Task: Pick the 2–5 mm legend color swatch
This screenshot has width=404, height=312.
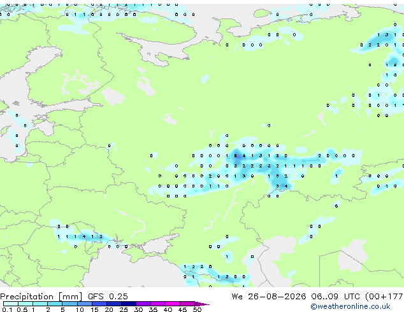Action: (55, 304)
